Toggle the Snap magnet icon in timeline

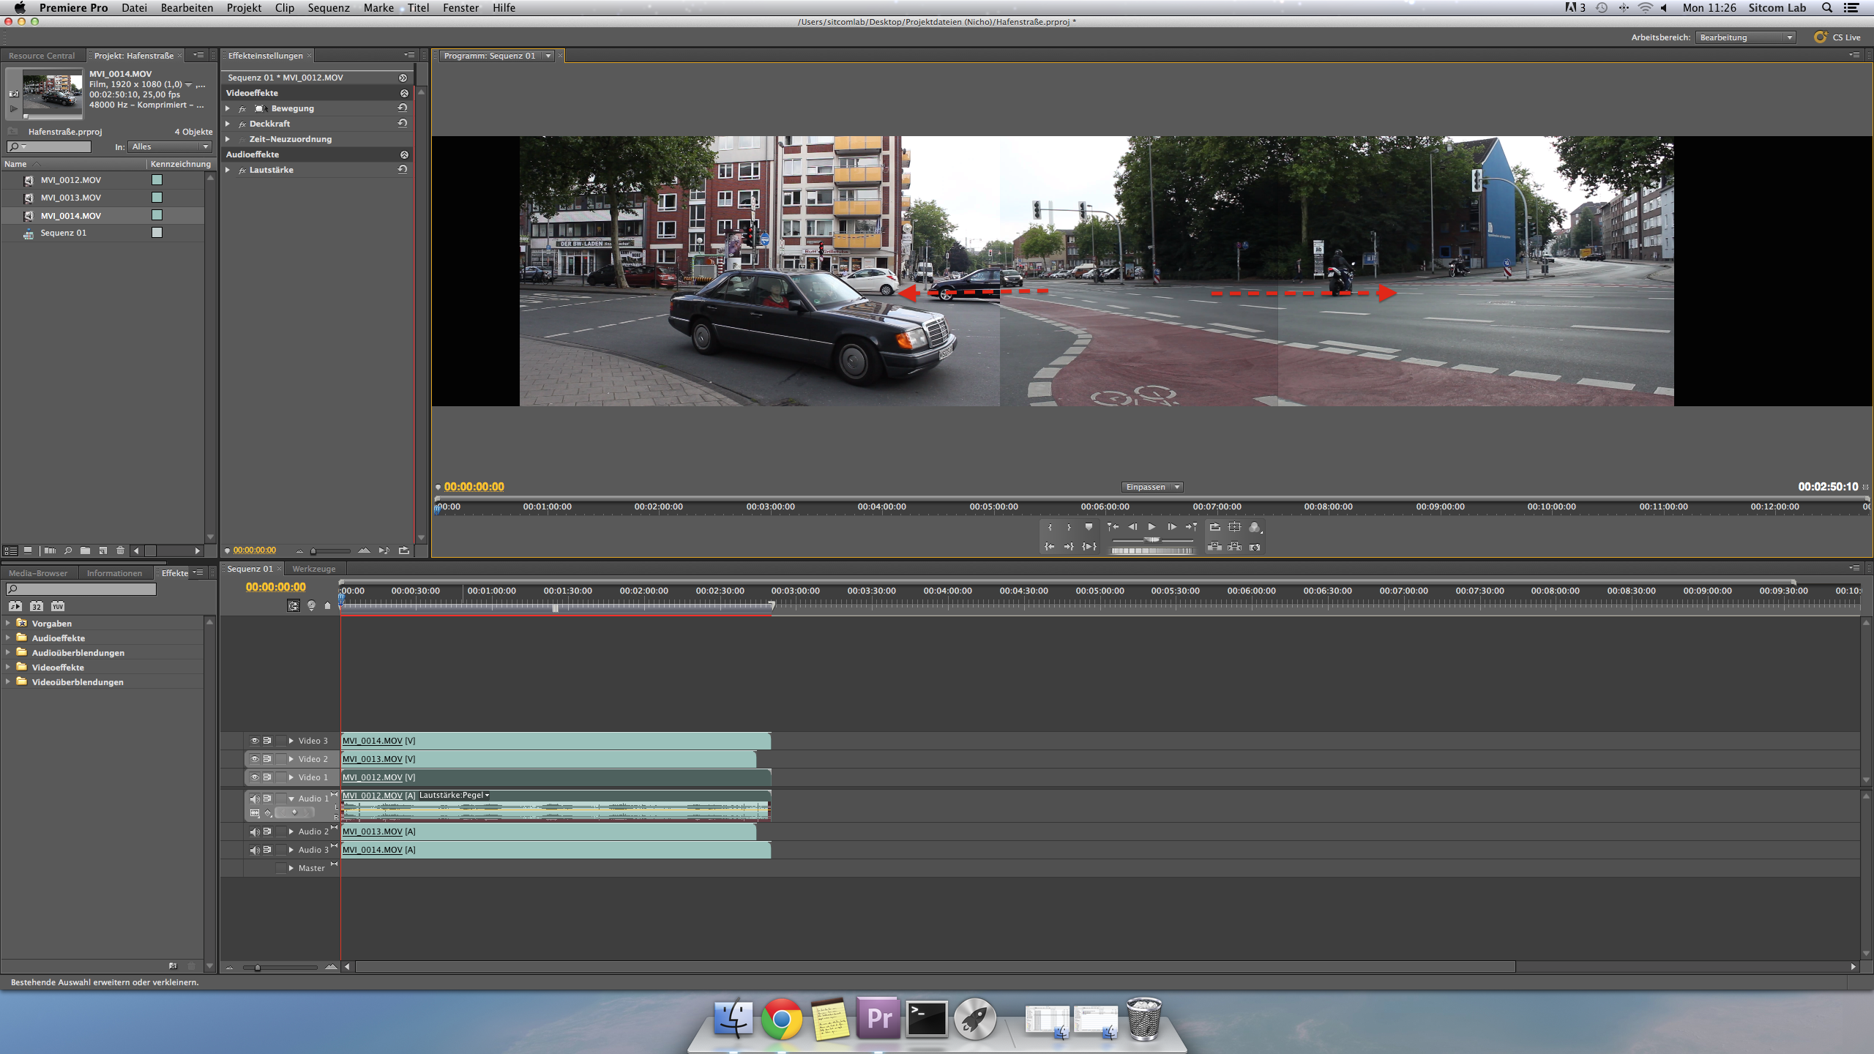pos(294,606)
